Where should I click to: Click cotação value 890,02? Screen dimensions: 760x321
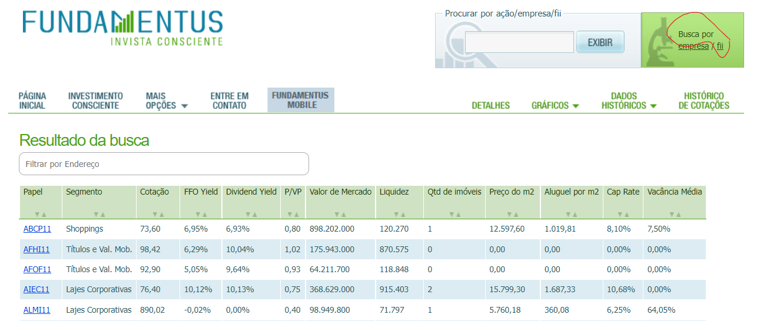coord(152,310)
